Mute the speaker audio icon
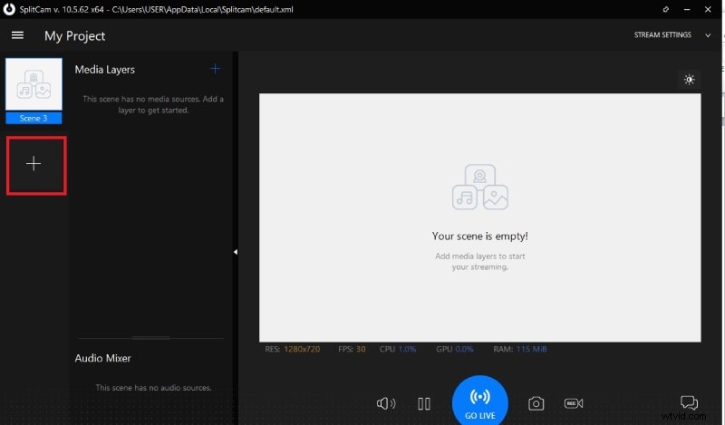This screenshot has width=725, height=425. [x=386, y=403]
